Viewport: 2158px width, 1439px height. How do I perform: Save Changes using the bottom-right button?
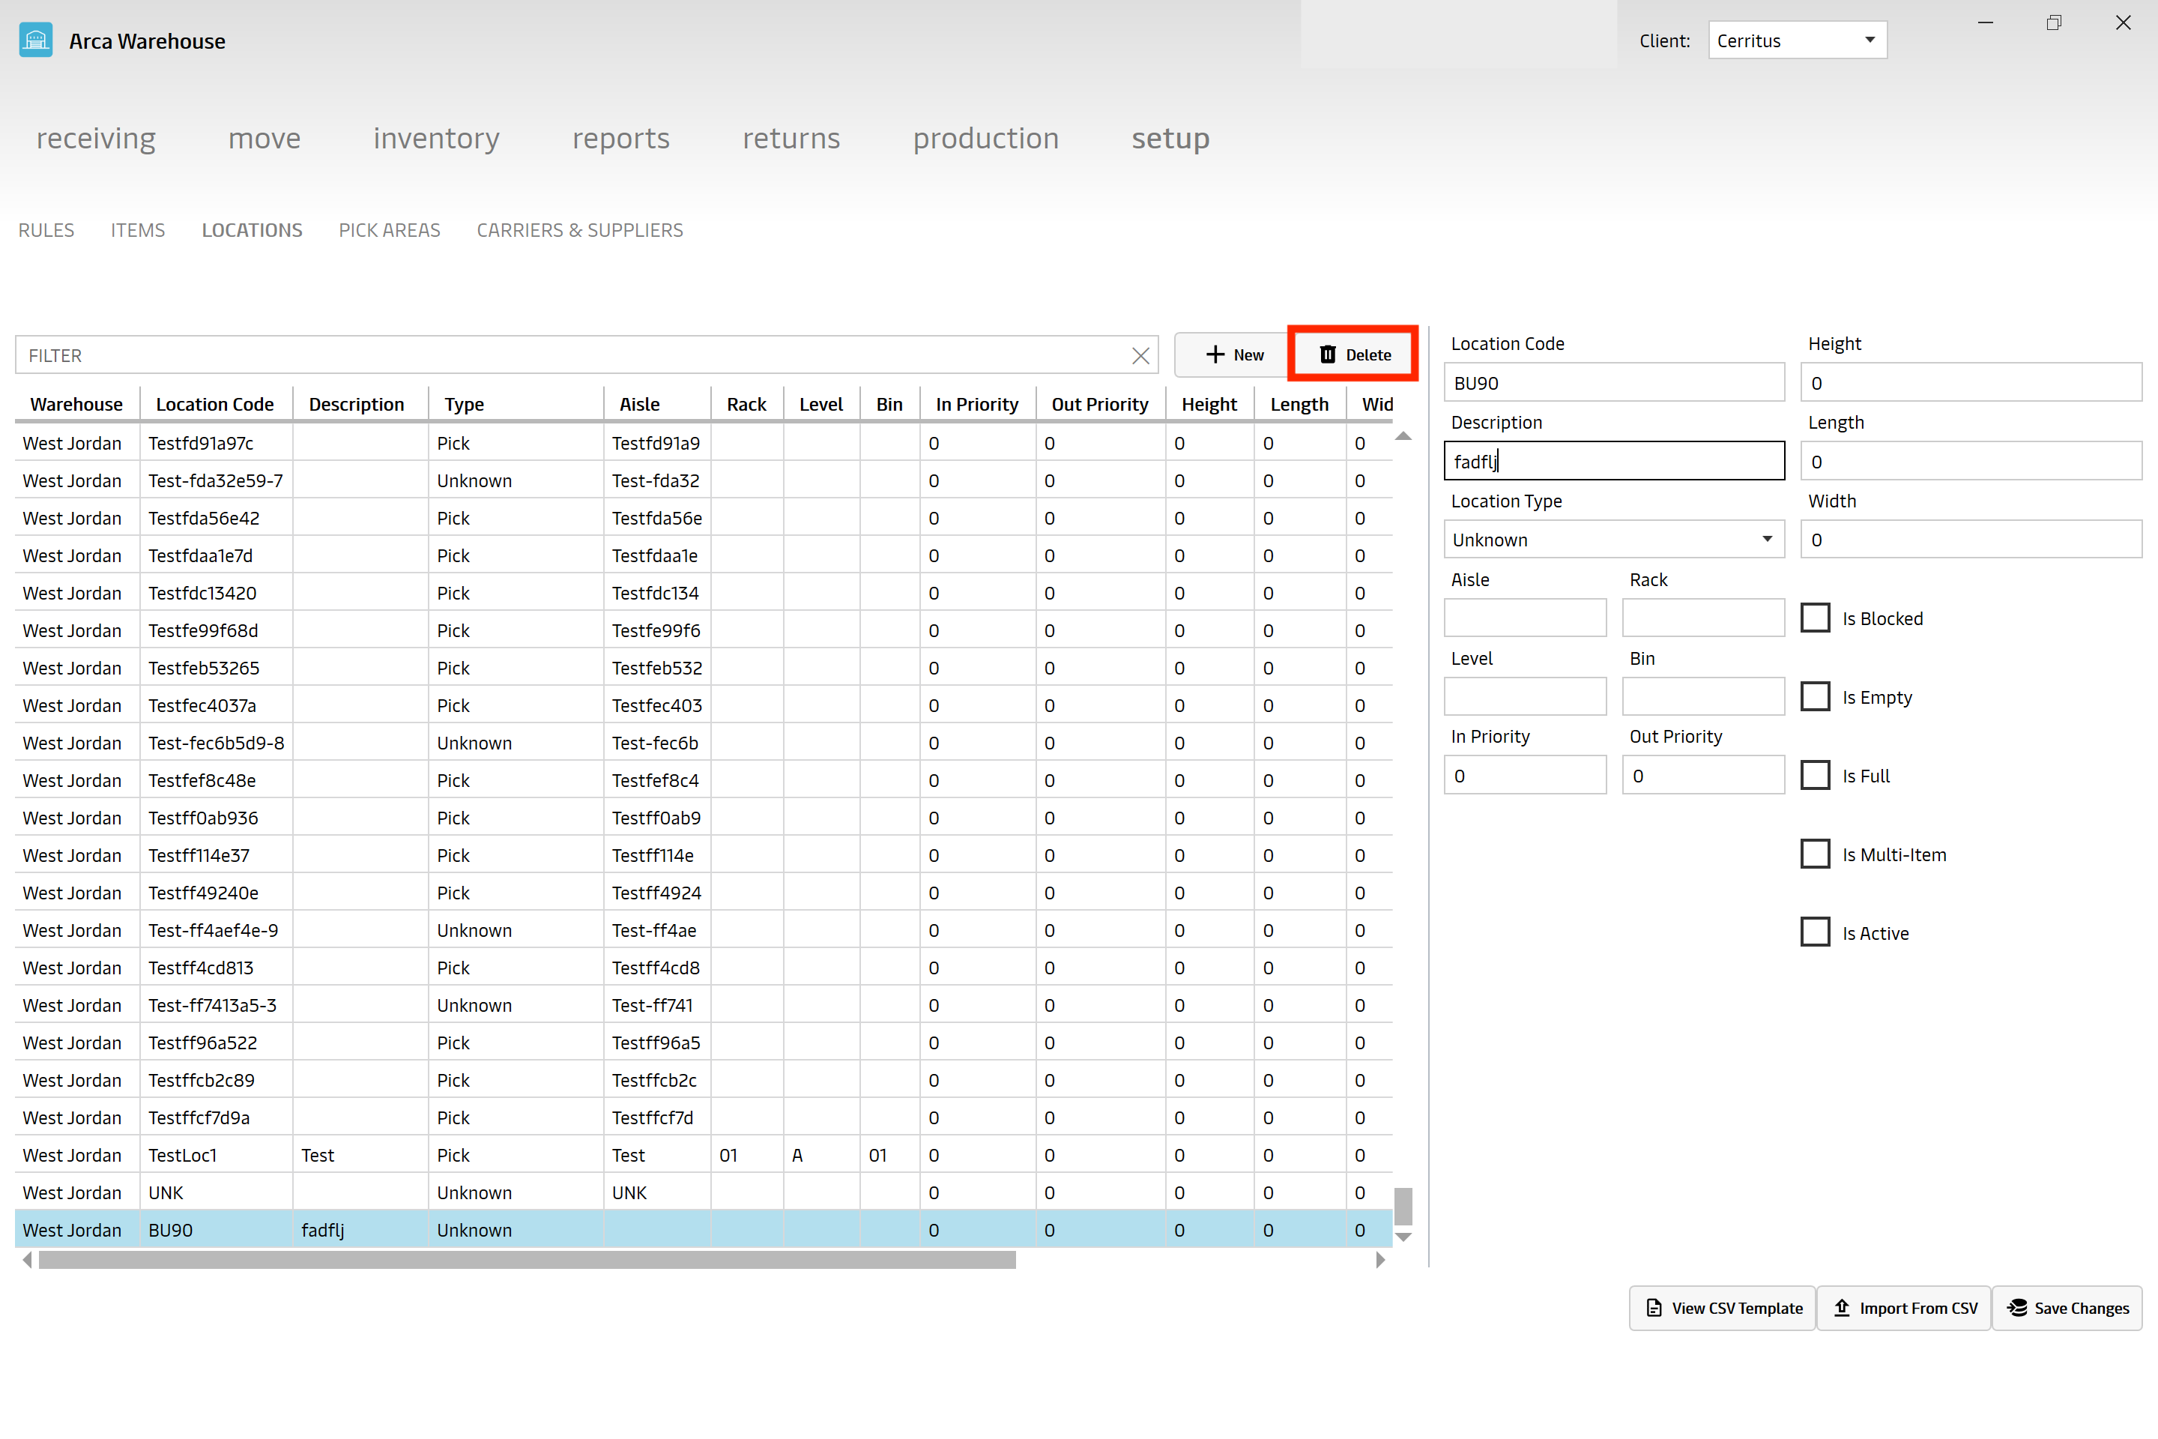pos(2067,1308)
